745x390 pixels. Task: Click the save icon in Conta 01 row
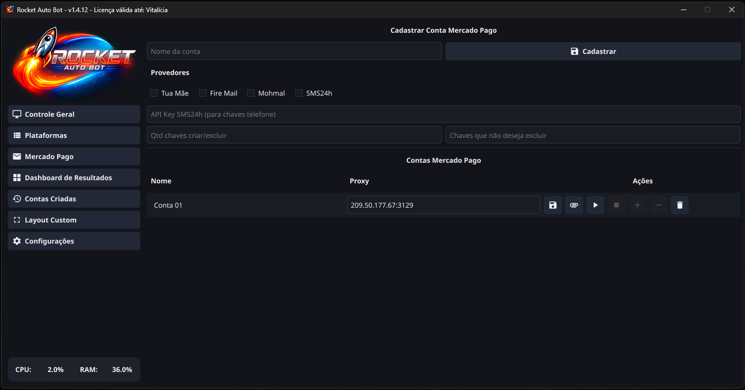(553, 205)
